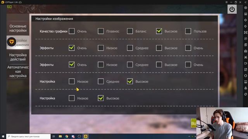Click the 60 FPS counter
The width and height of the screenshot is (248, 139).
9,7
